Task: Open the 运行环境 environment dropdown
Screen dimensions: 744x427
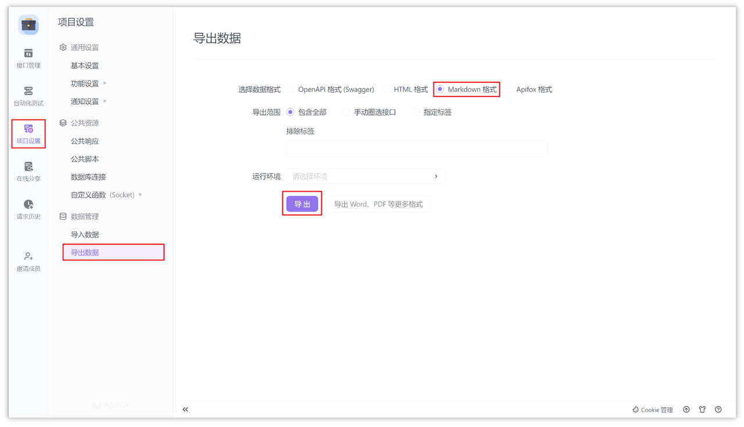Action: (366, 175)
